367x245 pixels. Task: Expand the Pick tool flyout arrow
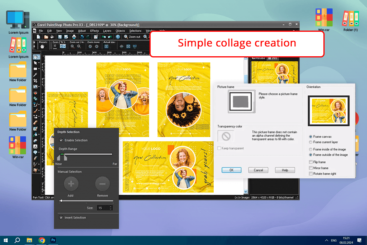[39, 63]
